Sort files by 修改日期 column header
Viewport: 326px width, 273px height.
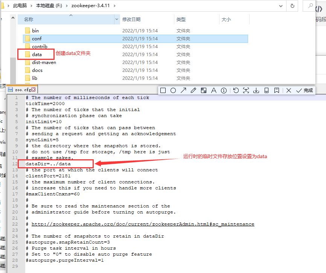pos(131,19)
